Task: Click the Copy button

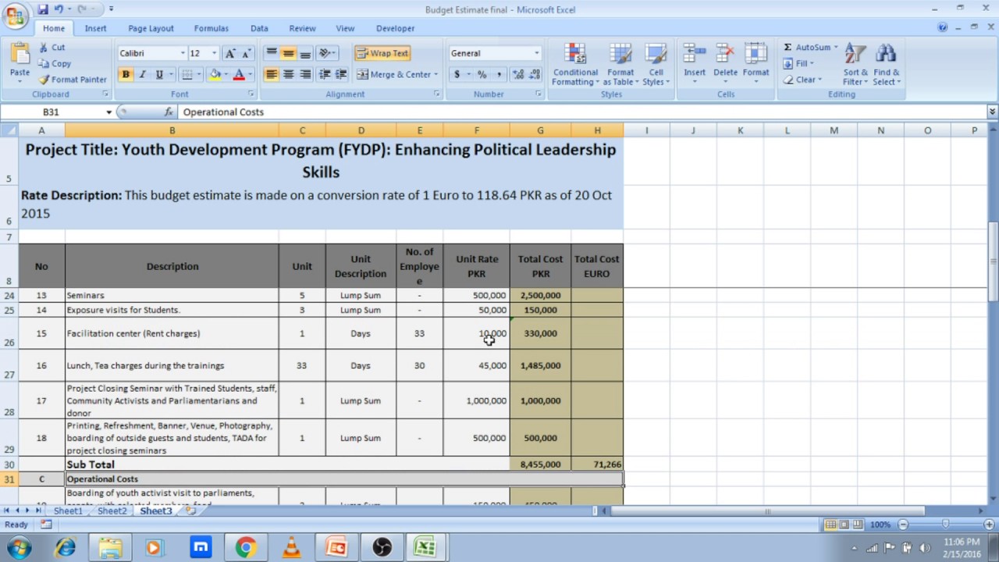Action: (55, 64)
